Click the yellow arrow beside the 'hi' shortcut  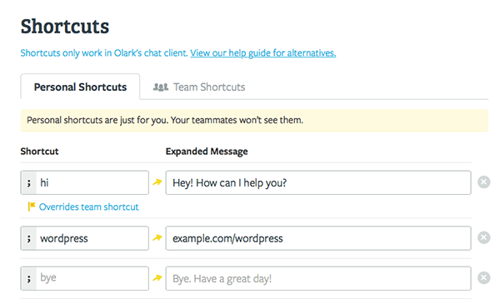tap(157, 182)
